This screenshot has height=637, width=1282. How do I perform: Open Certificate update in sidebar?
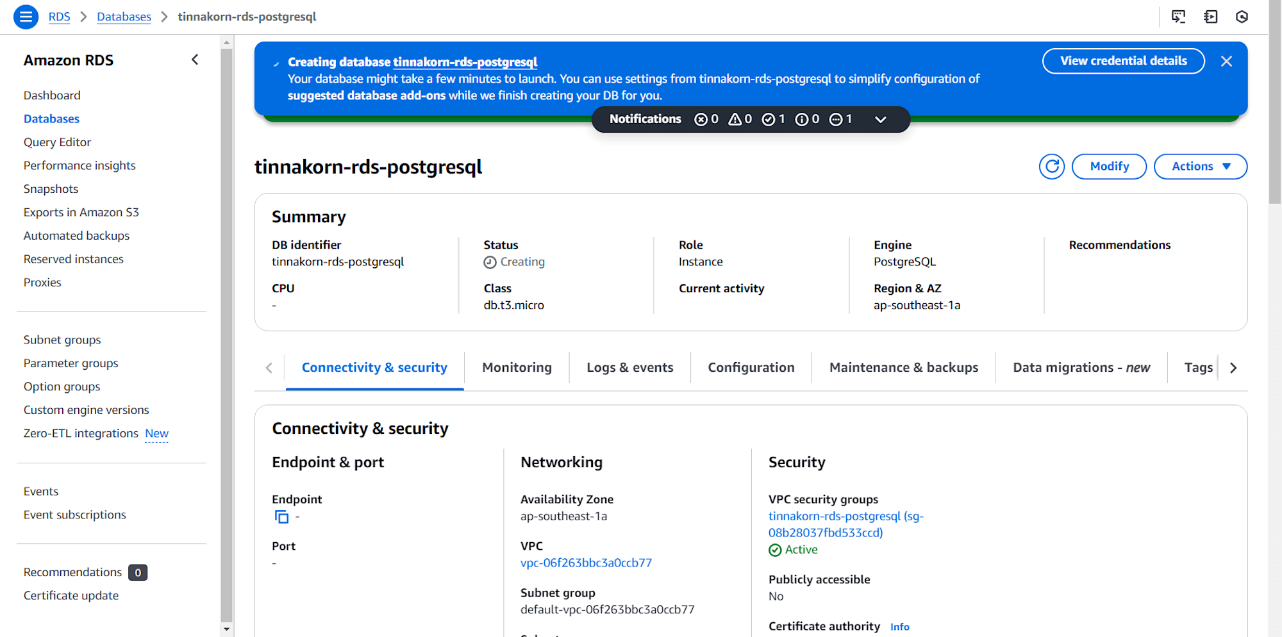coord(71,595)
